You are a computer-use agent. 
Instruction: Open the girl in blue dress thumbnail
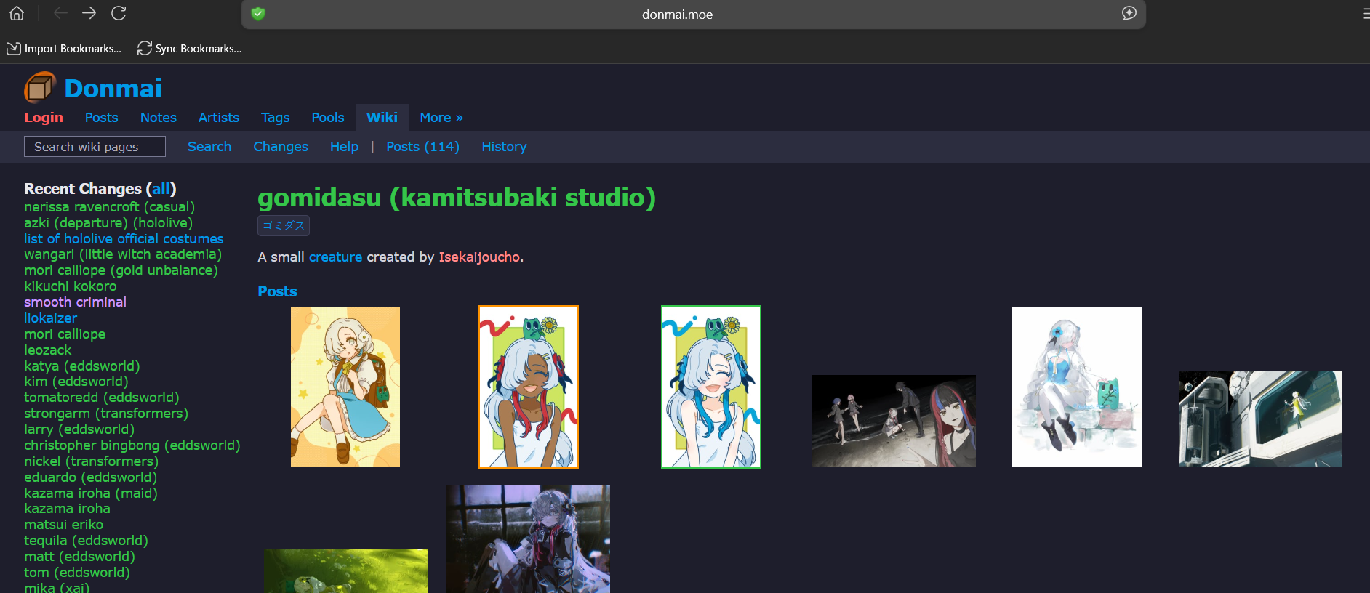345,387
